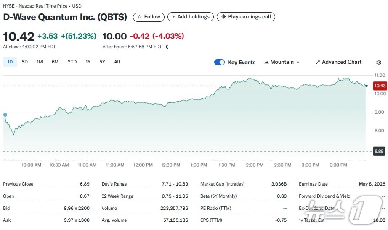Show the All time range
The image size is (388, 230).
(x=117, y=62)
